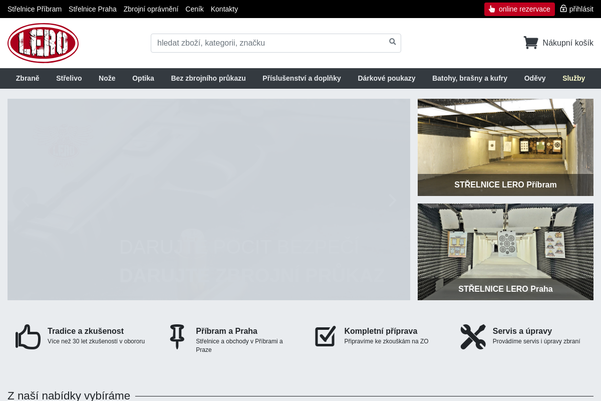Image resolution: width=601 pixels, height=401 pixels.
Task: Click the pushpin icon beside Příbram a Praha
Action: [x=177, y=337]
